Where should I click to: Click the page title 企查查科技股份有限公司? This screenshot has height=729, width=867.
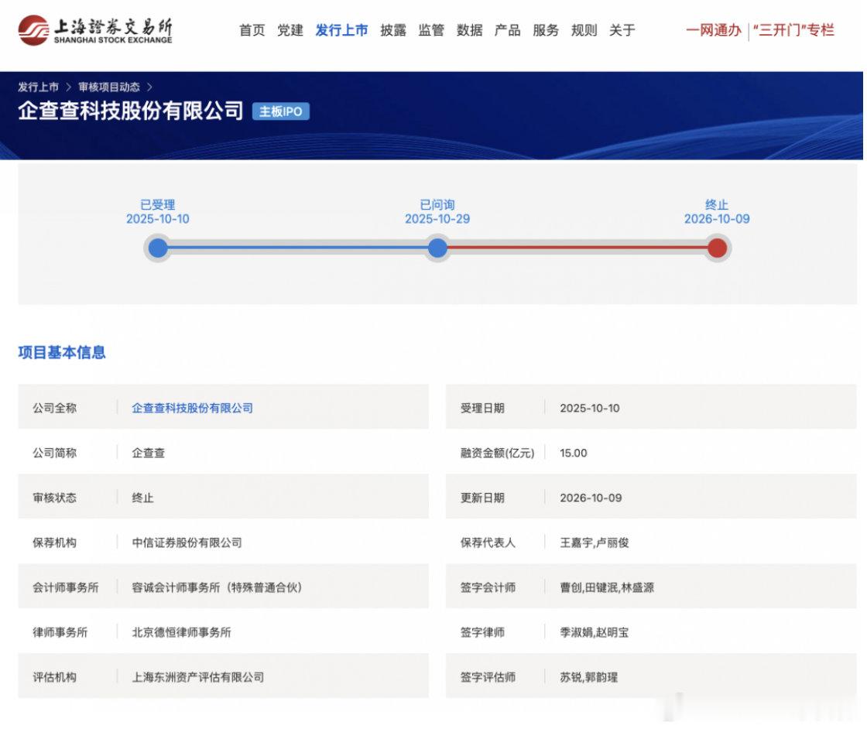click(x=131, y=111)
